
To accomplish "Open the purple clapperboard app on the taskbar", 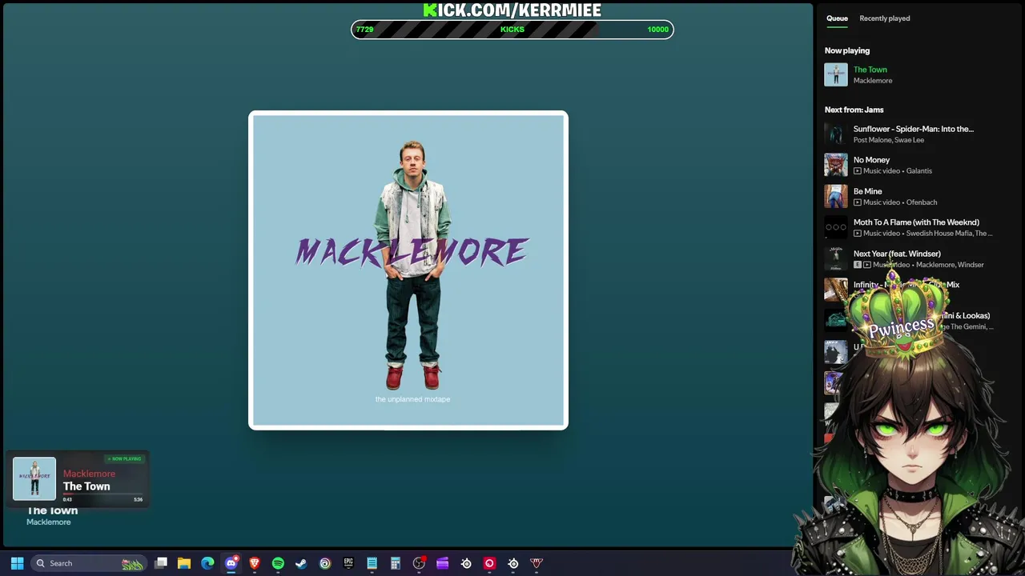I will click(x=442, y=563).
